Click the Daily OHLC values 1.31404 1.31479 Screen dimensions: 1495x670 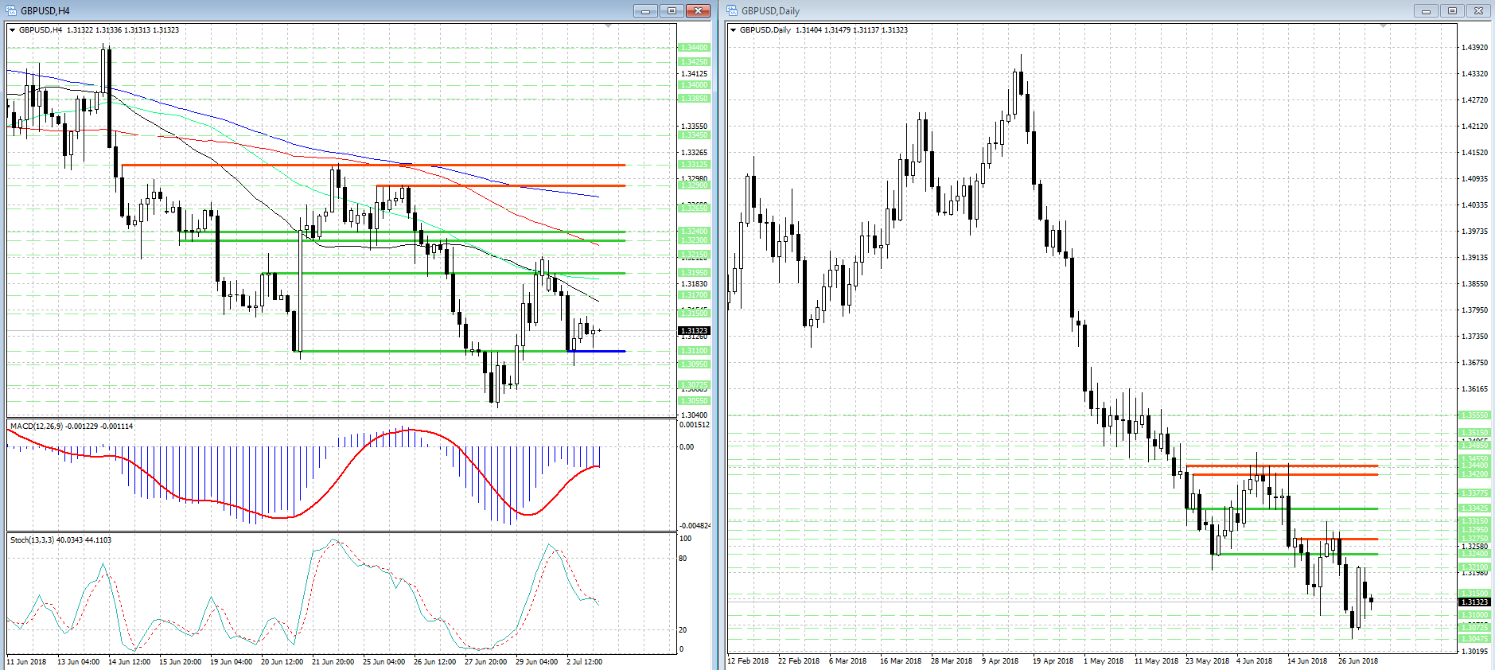(x=823, y=30)
